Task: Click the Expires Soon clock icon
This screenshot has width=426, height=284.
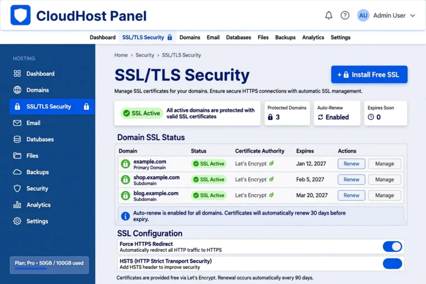Action: click(371, 117)
